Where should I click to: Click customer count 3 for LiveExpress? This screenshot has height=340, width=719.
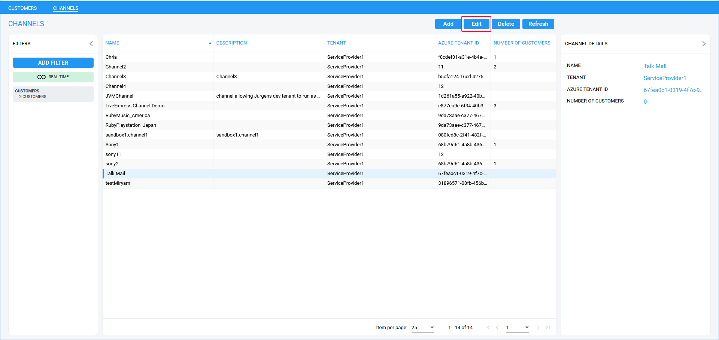495,106
